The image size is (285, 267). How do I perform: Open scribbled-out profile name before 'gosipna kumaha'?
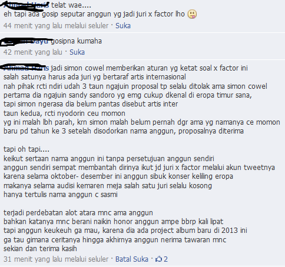[26, 41]
